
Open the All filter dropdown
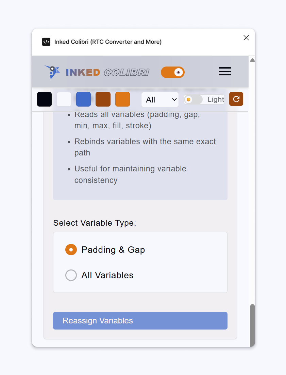click(x=160, y=99)
